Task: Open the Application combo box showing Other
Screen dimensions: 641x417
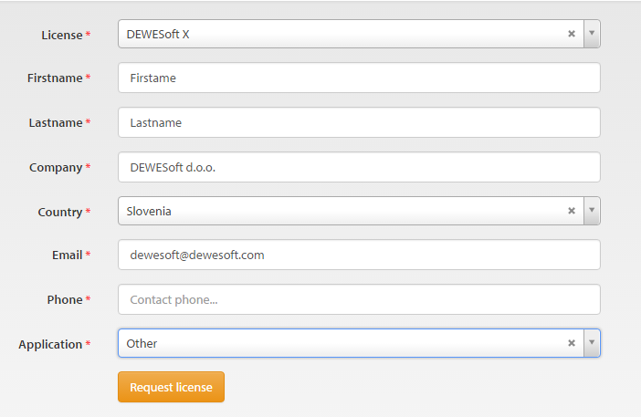Action: (x=359, y=343)
